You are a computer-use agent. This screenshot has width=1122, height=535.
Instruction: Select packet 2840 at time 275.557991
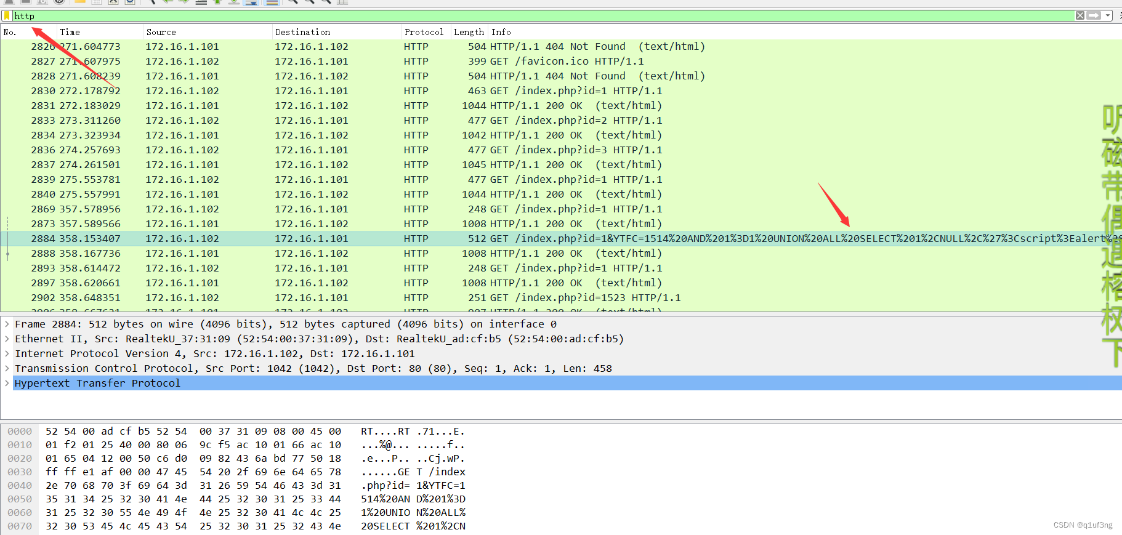(x=561, y=194)
